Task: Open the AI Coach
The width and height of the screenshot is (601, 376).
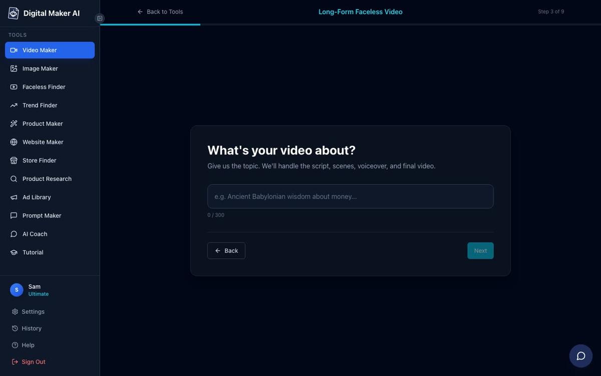Action: (x=50, y=234)
